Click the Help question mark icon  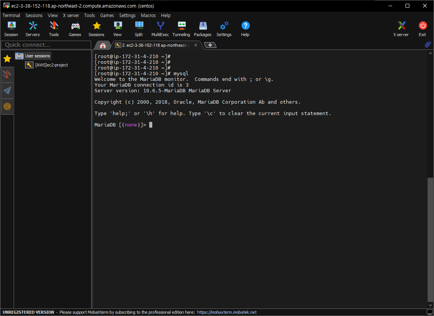(x=245, y=29)
